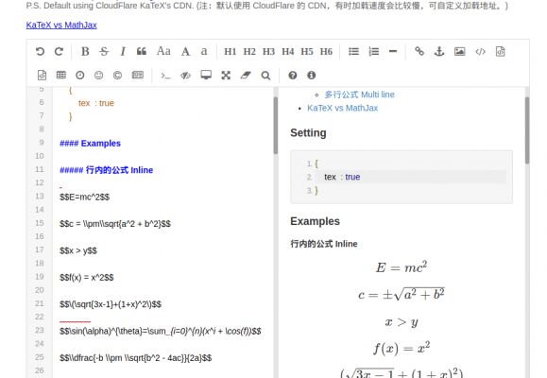This screenshot has width=547, height=378.
Task: Insert a page break with the newspaper icon
Action: coord(137,75)
